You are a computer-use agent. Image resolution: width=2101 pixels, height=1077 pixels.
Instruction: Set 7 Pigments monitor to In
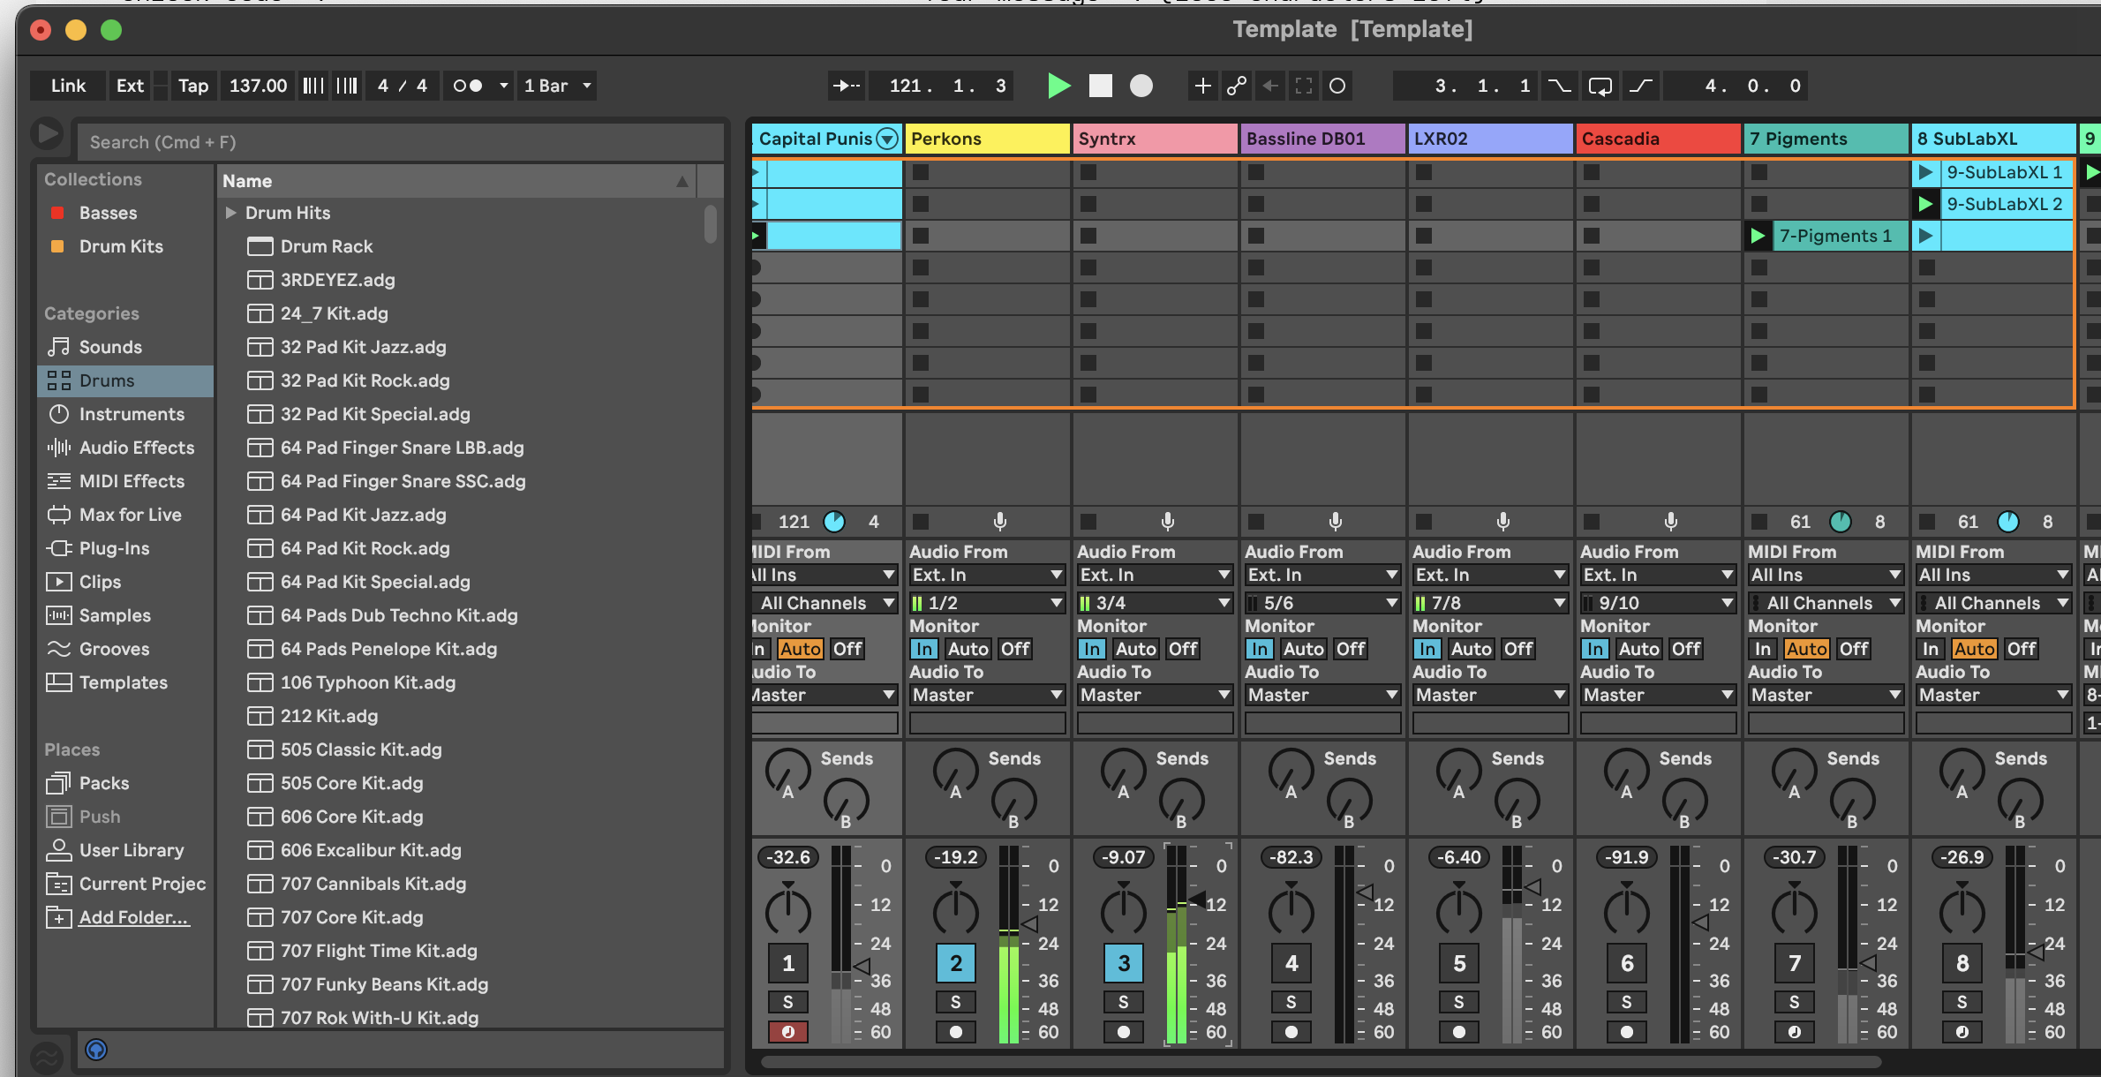(1762, 649)
